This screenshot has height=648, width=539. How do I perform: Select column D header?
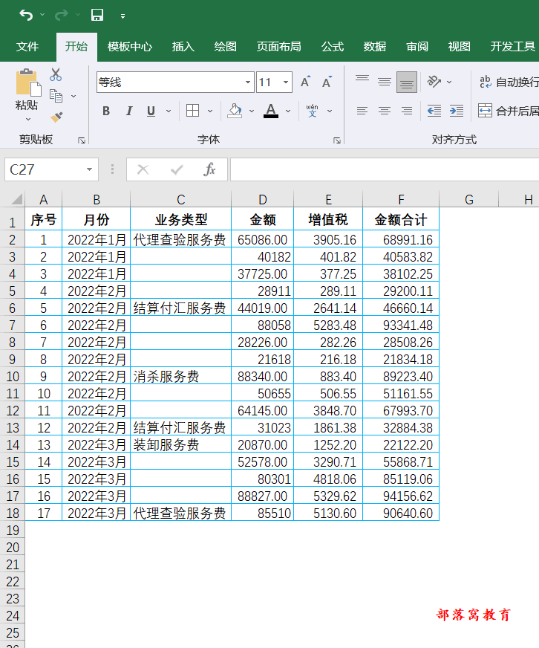pyautogui.click(x=263, y=200)
